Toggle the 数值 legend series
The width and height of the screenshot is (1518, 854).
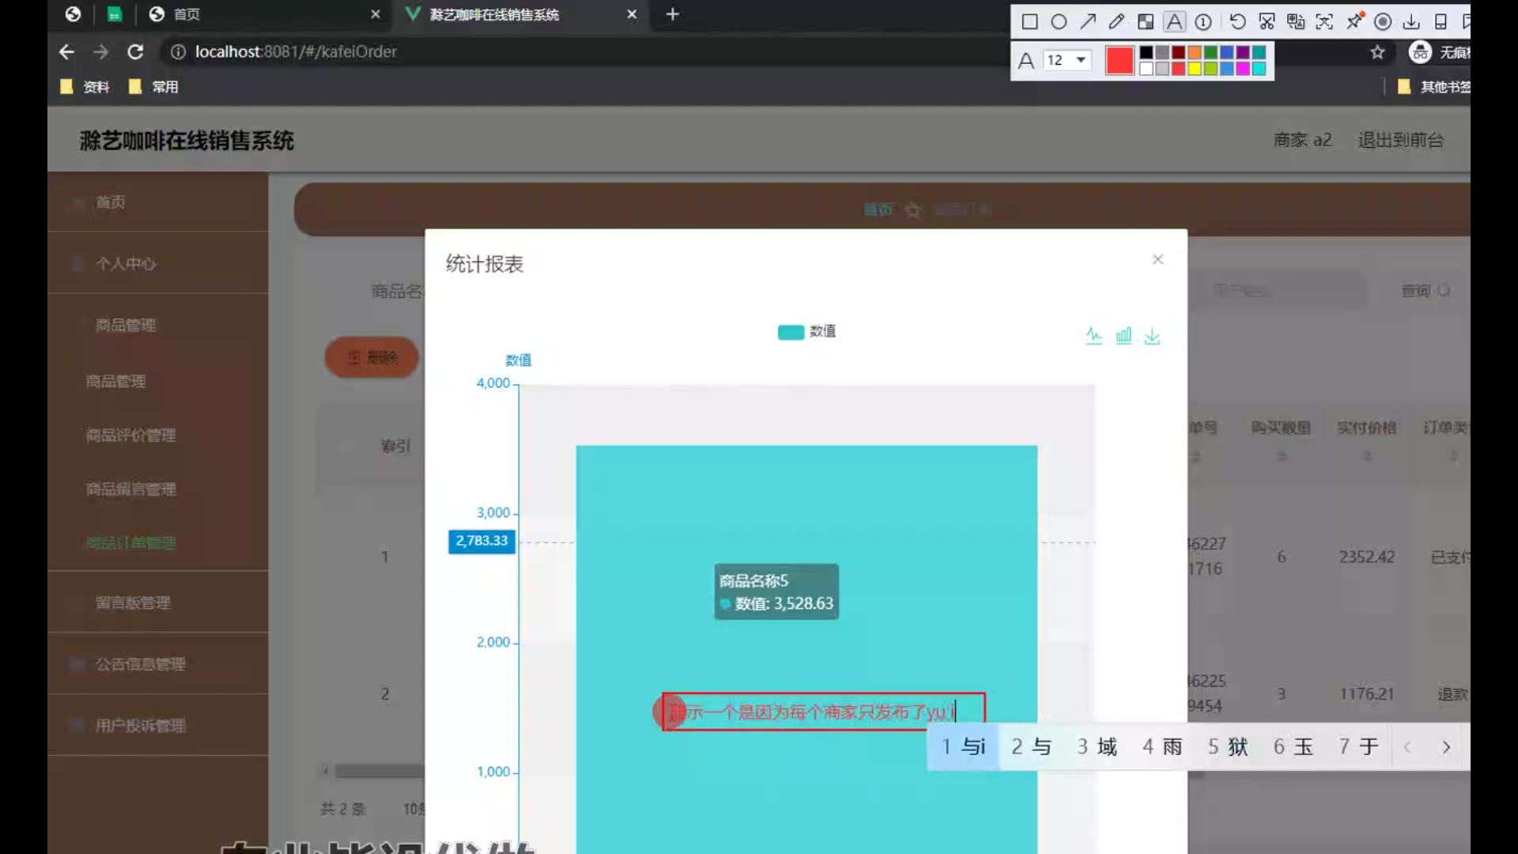[806, 331]
